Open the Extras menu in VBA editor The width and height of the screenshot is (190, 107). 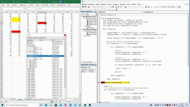pos(128,4)
